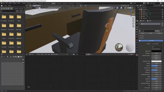Switch to rendered viewport shading
The width and height of the screenshot is (164, 92).
click(132, 8)
